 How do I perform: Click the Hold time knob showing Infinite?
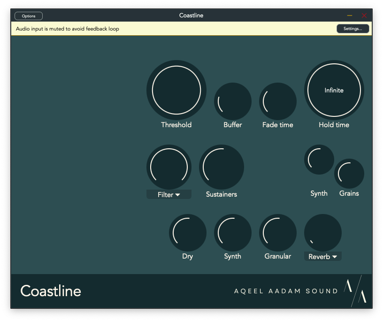click(x=334, y=90)
